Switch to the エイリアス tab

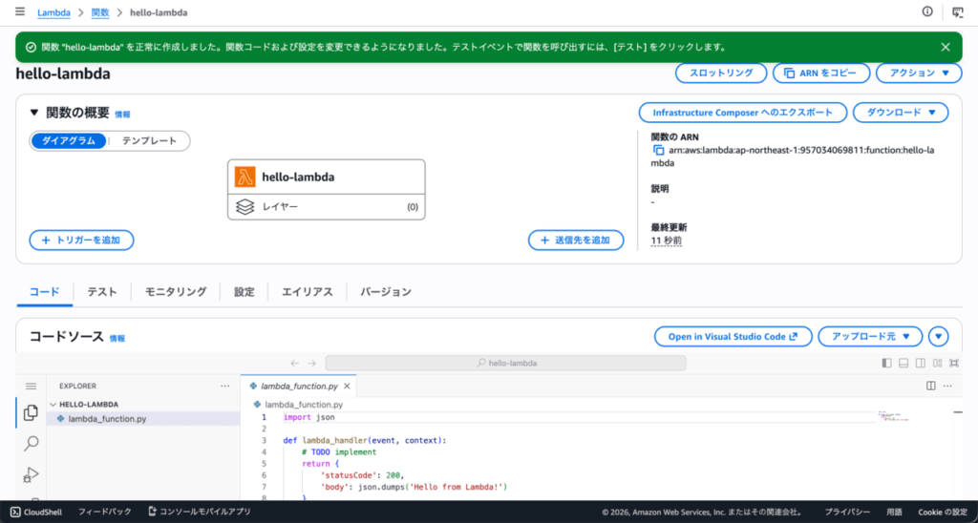(x=307, y=292)
